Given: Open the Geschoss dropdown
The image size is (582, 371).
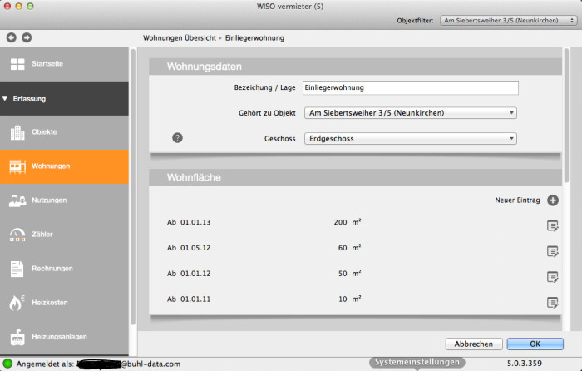Looking at the screenshot, I should click(x=411, y=139).
